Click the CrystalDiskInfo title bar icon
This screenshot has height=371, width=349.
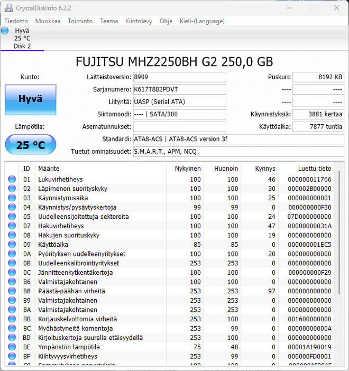pos(9,8)
